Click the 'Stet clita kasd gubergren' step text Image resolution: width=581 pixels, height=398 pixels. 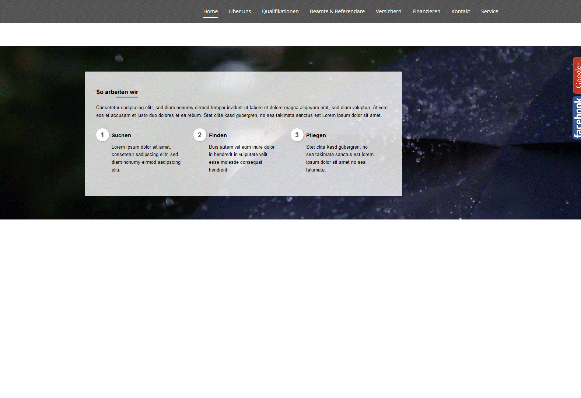[x=340, y=158]
